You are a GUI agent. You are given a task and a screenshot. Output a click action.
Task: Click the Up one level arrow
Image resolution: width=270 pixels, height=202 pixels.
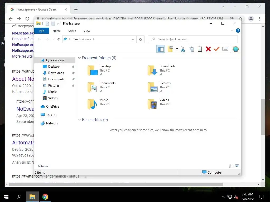tap(59, 39)
